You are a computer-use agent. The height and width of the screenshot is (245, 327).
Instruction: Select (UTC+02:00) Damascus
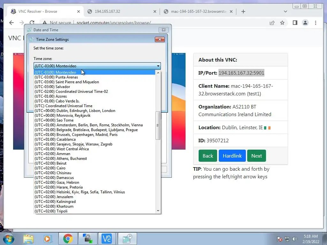pyautogui.click(x=95, y=178)
